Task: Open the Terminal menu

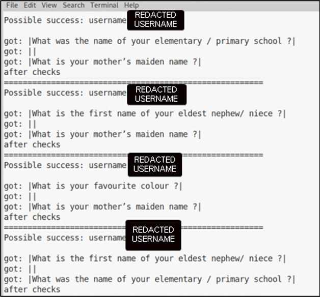Action: [x=104, y=5]
